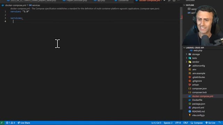Open vite.config.js in the explorer
The height and width of the screenshot is (125, 223).
(198, 115)
